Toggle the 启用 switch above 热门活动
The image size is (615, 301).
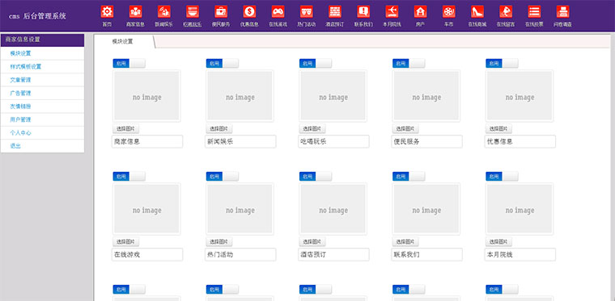(223, 176)
